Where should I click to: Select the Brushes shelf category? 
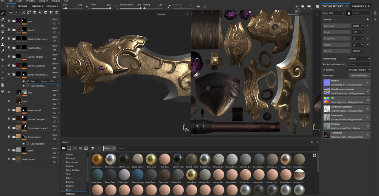pos(70,182)
